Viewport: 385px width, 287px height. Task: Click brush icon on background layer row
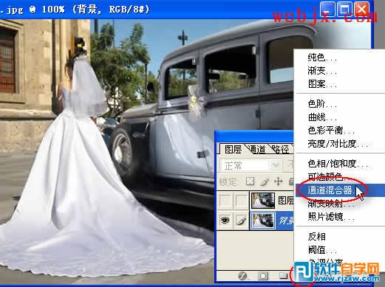click(x=241, y=221)
